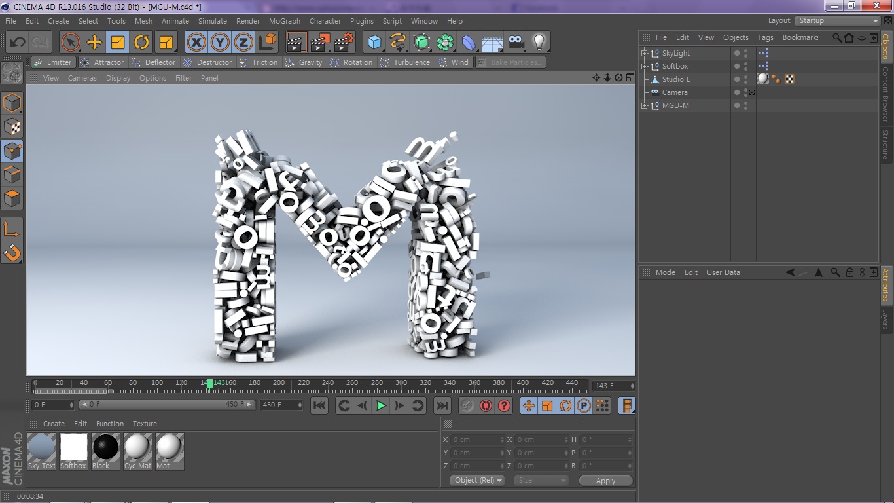Select the Studio L object
The image size is (894, 503).
676,79
